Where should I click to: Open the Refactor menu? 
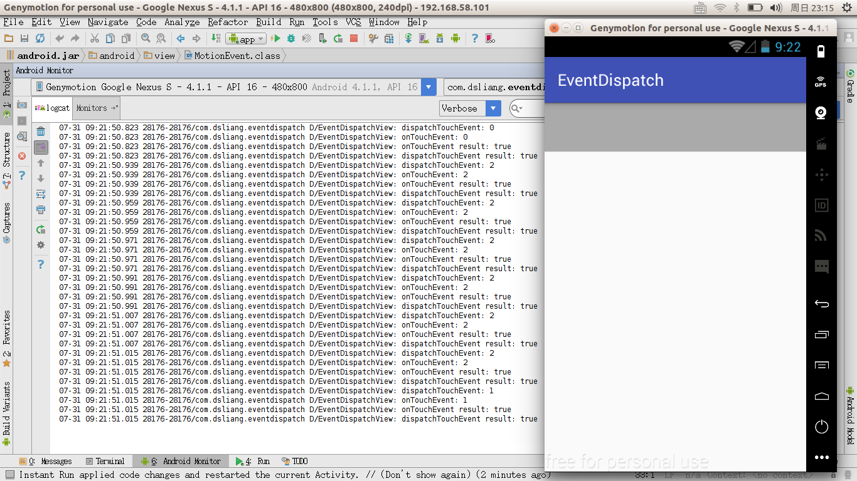coord(228,22)
